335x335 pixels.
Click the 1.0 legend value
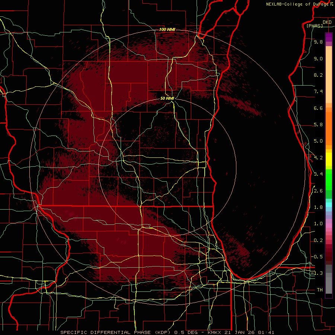pyautogui.click(x=318, y=224)
